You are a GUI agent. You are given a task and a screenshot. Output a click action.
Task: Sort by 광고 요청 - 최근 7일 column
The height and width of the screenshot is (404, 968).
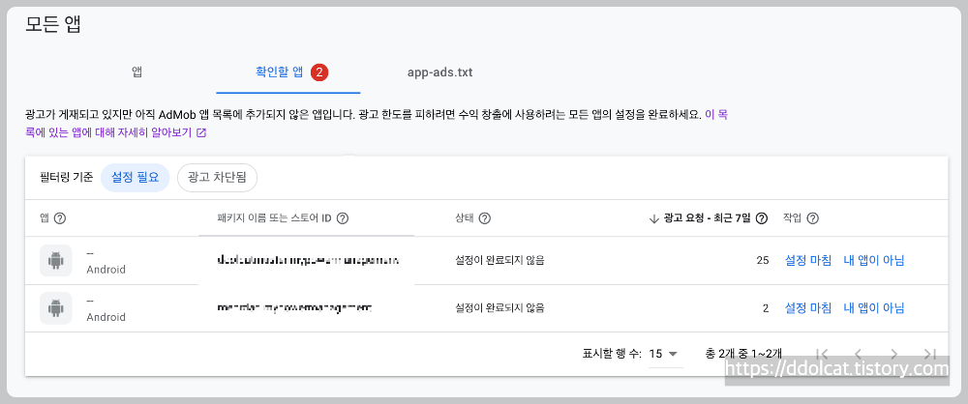pos(705,218)
